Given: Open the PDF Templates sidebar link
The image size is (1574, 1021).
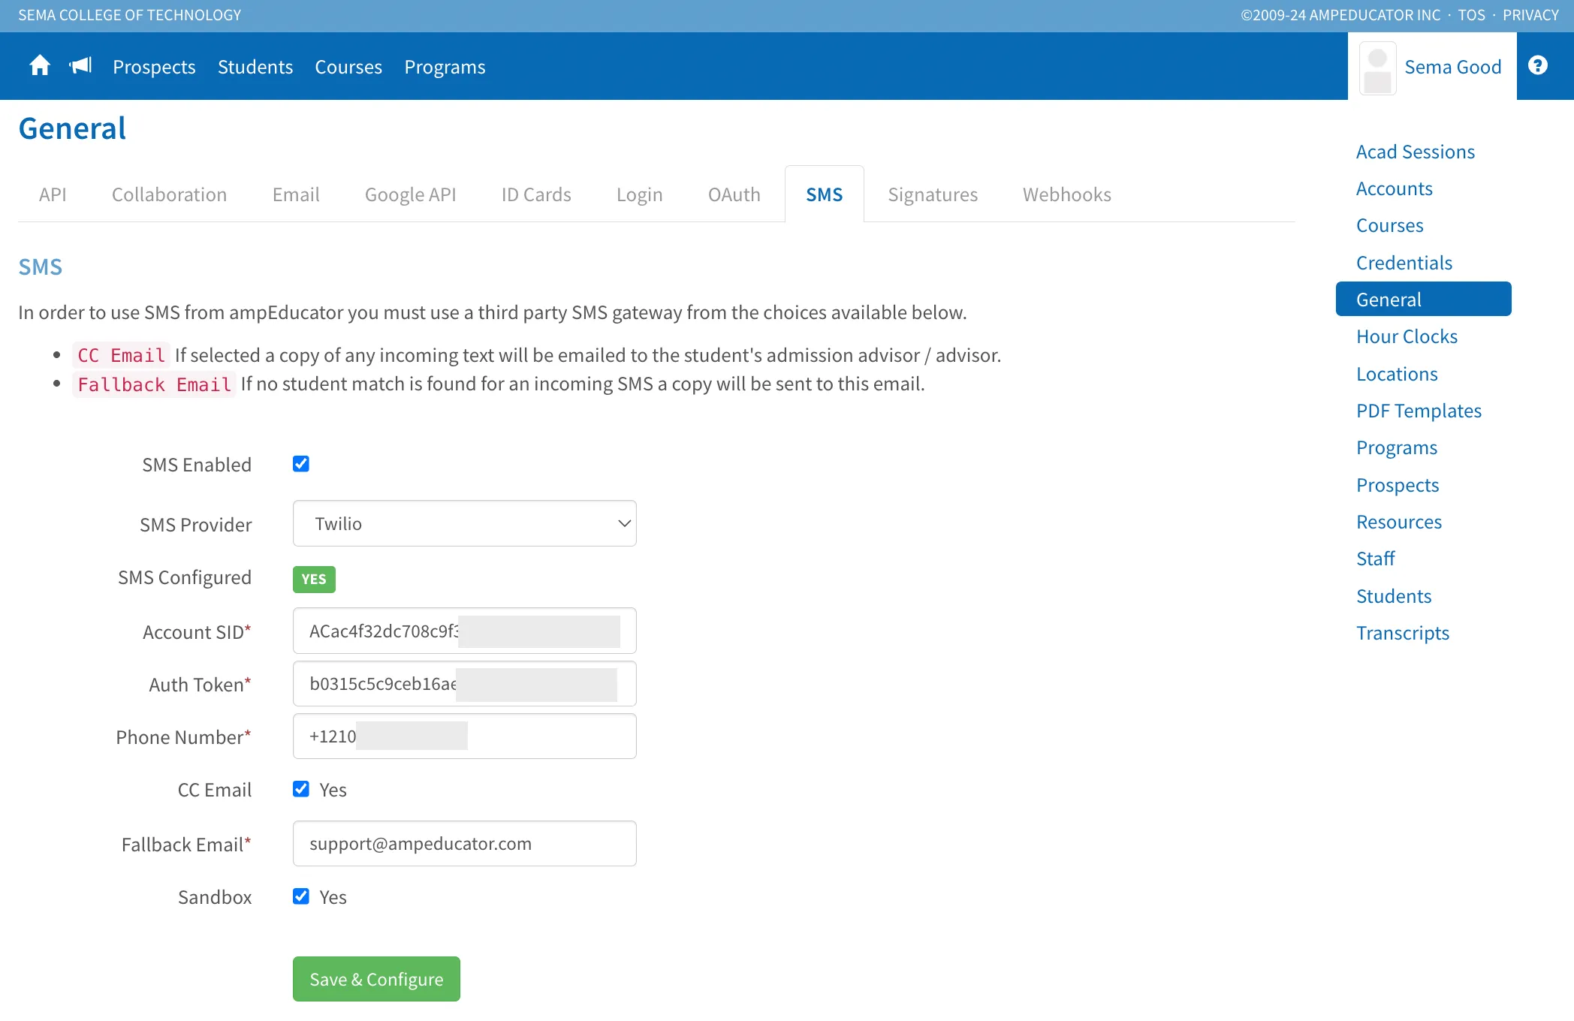Looking at the screenshot, I should (1419, 411).
